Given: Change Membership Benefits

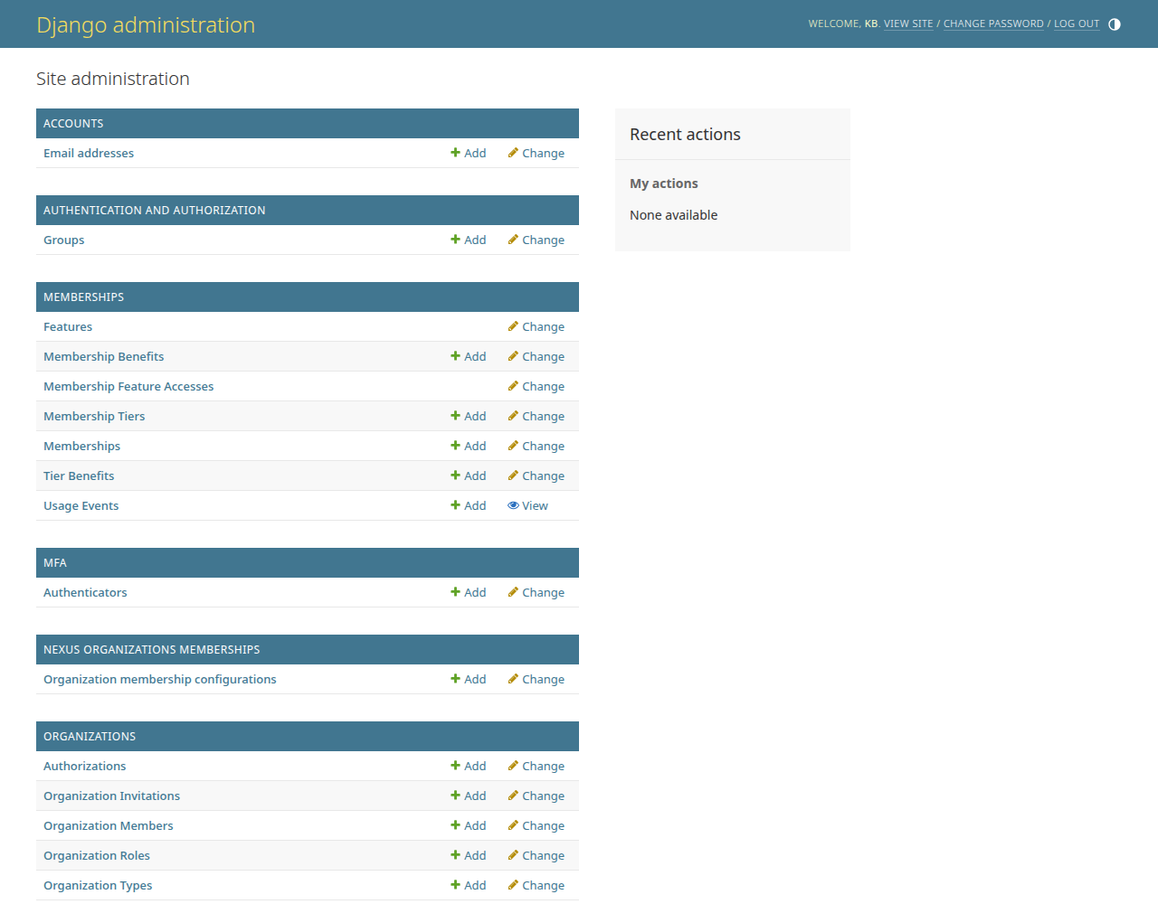Looking at the screenshot, I should [536, 356].
